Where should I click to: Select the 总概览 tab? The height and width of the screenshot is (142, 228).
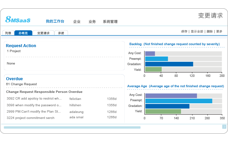click(23, 33)
